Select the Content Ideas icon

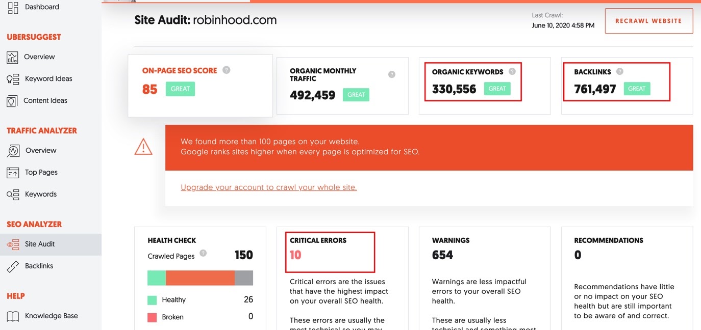click(x=12, y=101)
